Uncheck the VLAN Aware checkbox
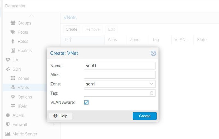The image size is (219, 139). (87, 102)
